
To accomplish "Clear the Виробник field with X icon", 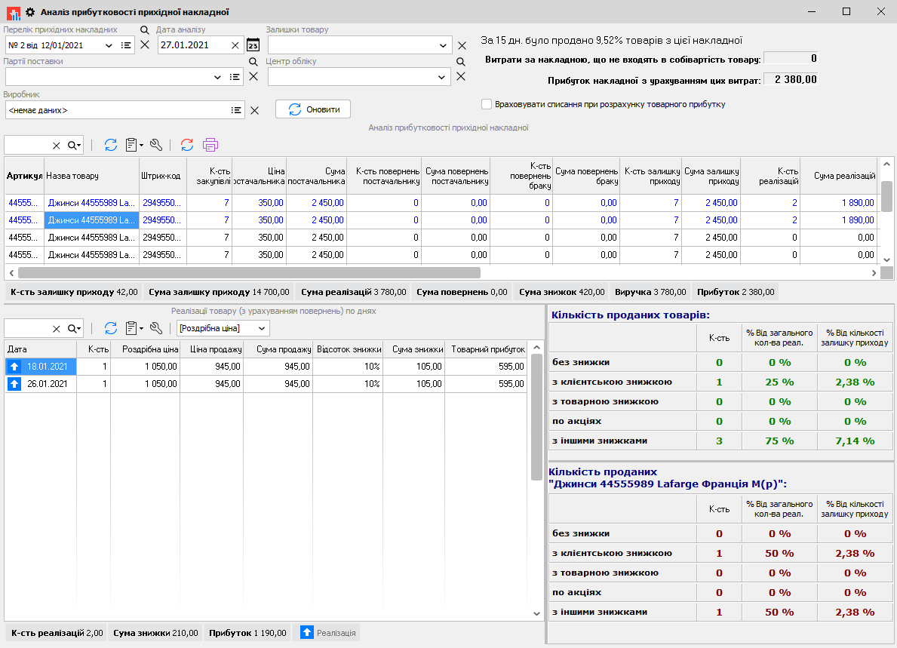I will (x=254, y=110).
